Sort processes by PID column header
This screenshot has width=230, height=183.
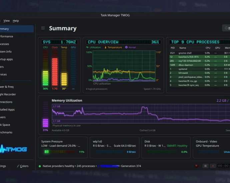point(173,48)
